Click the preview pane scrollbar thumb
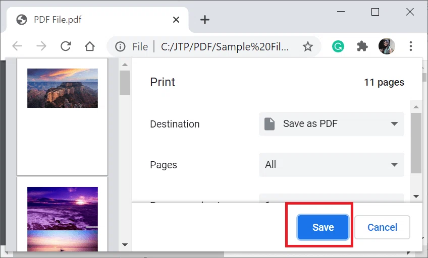Screen dimensions: 428x258 pyautogui.click(x=125, y=83)
